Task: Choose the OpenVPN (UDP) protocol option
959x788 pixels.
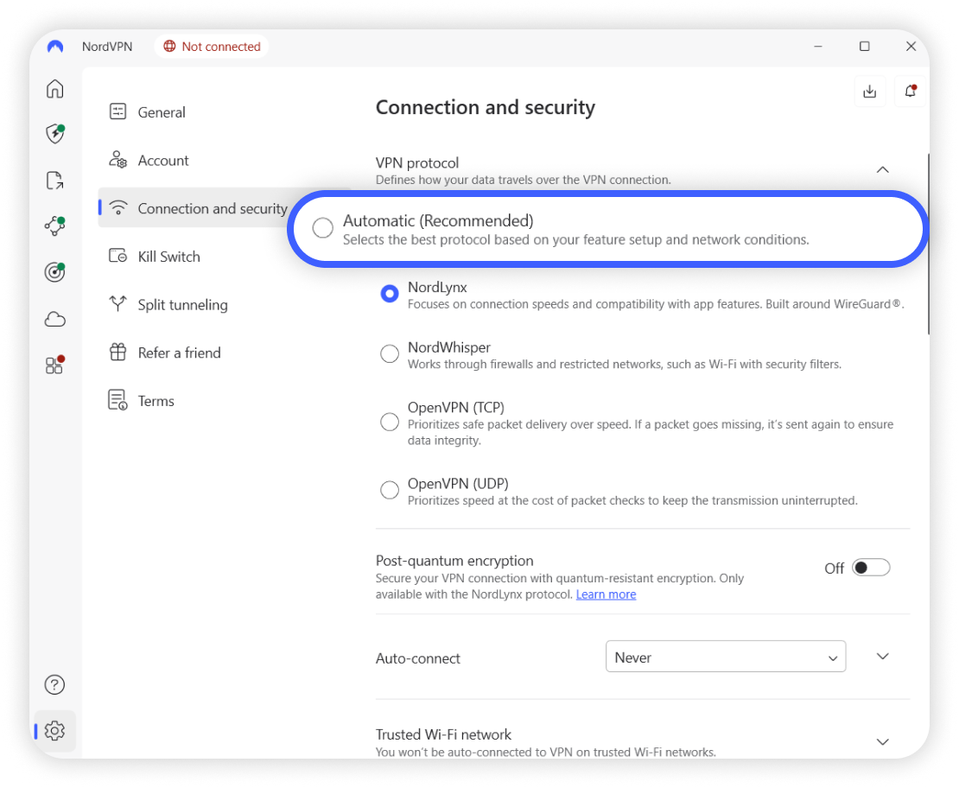Action: point(390,491)
